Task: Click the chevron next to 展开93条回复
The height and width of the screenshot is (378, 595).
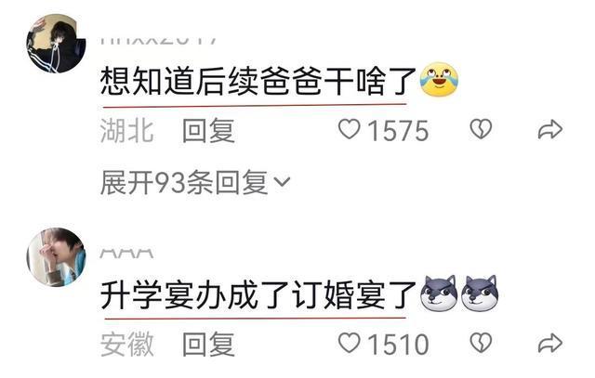Action: tap(282, 182)
